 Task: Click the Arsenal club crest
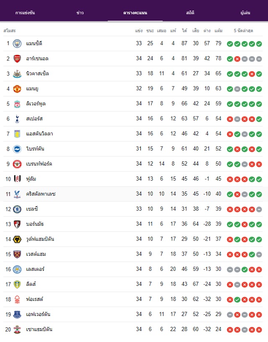click(17, 59)
